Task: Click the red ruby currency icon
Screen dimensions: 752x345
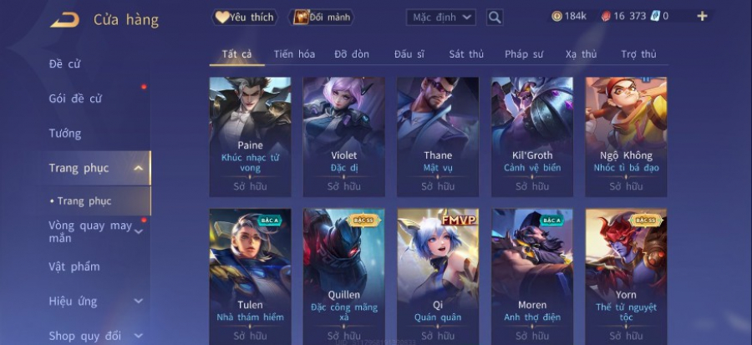Action: tap(606, 17)
